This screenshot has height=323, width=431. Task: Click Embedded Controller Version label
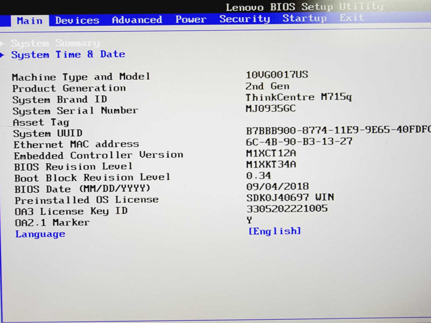pos(99,155)
